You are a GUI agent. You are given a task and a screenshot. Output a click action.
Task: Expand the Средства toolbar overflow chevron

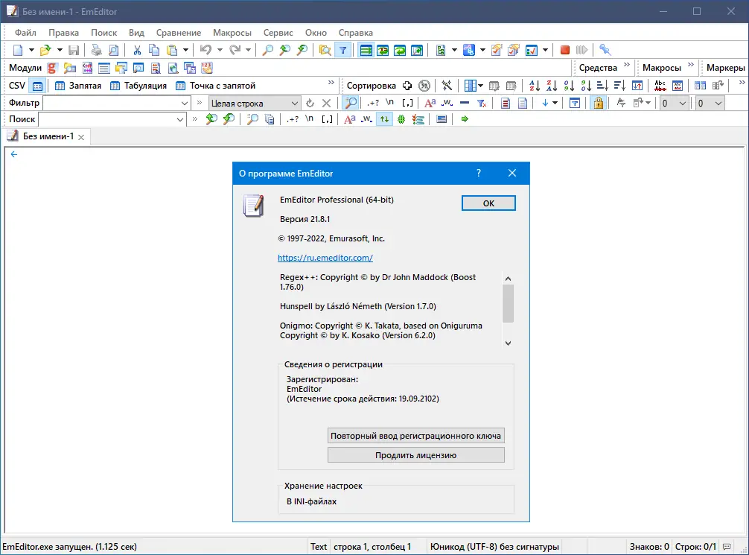click(x=626, y=65)
